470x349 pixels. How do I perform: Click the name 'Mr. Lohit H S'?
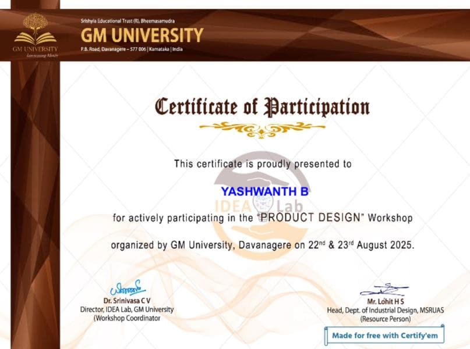click(x=386, y=302)
